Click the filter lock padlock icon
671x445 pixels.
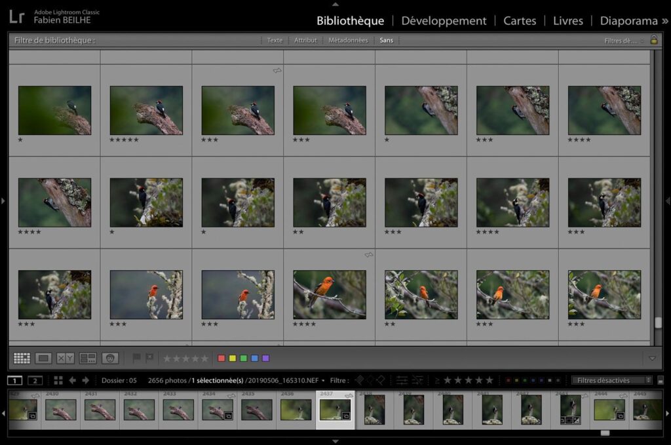(x=653, y=40)
